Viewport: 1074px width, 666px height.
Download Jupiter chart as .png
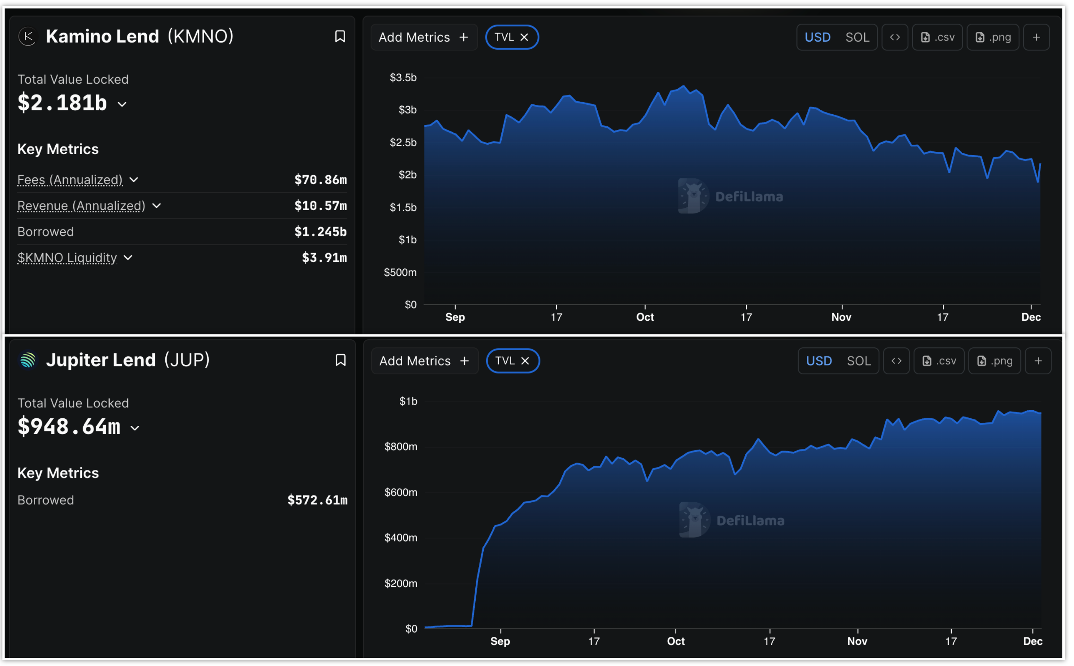coord(994,361)
